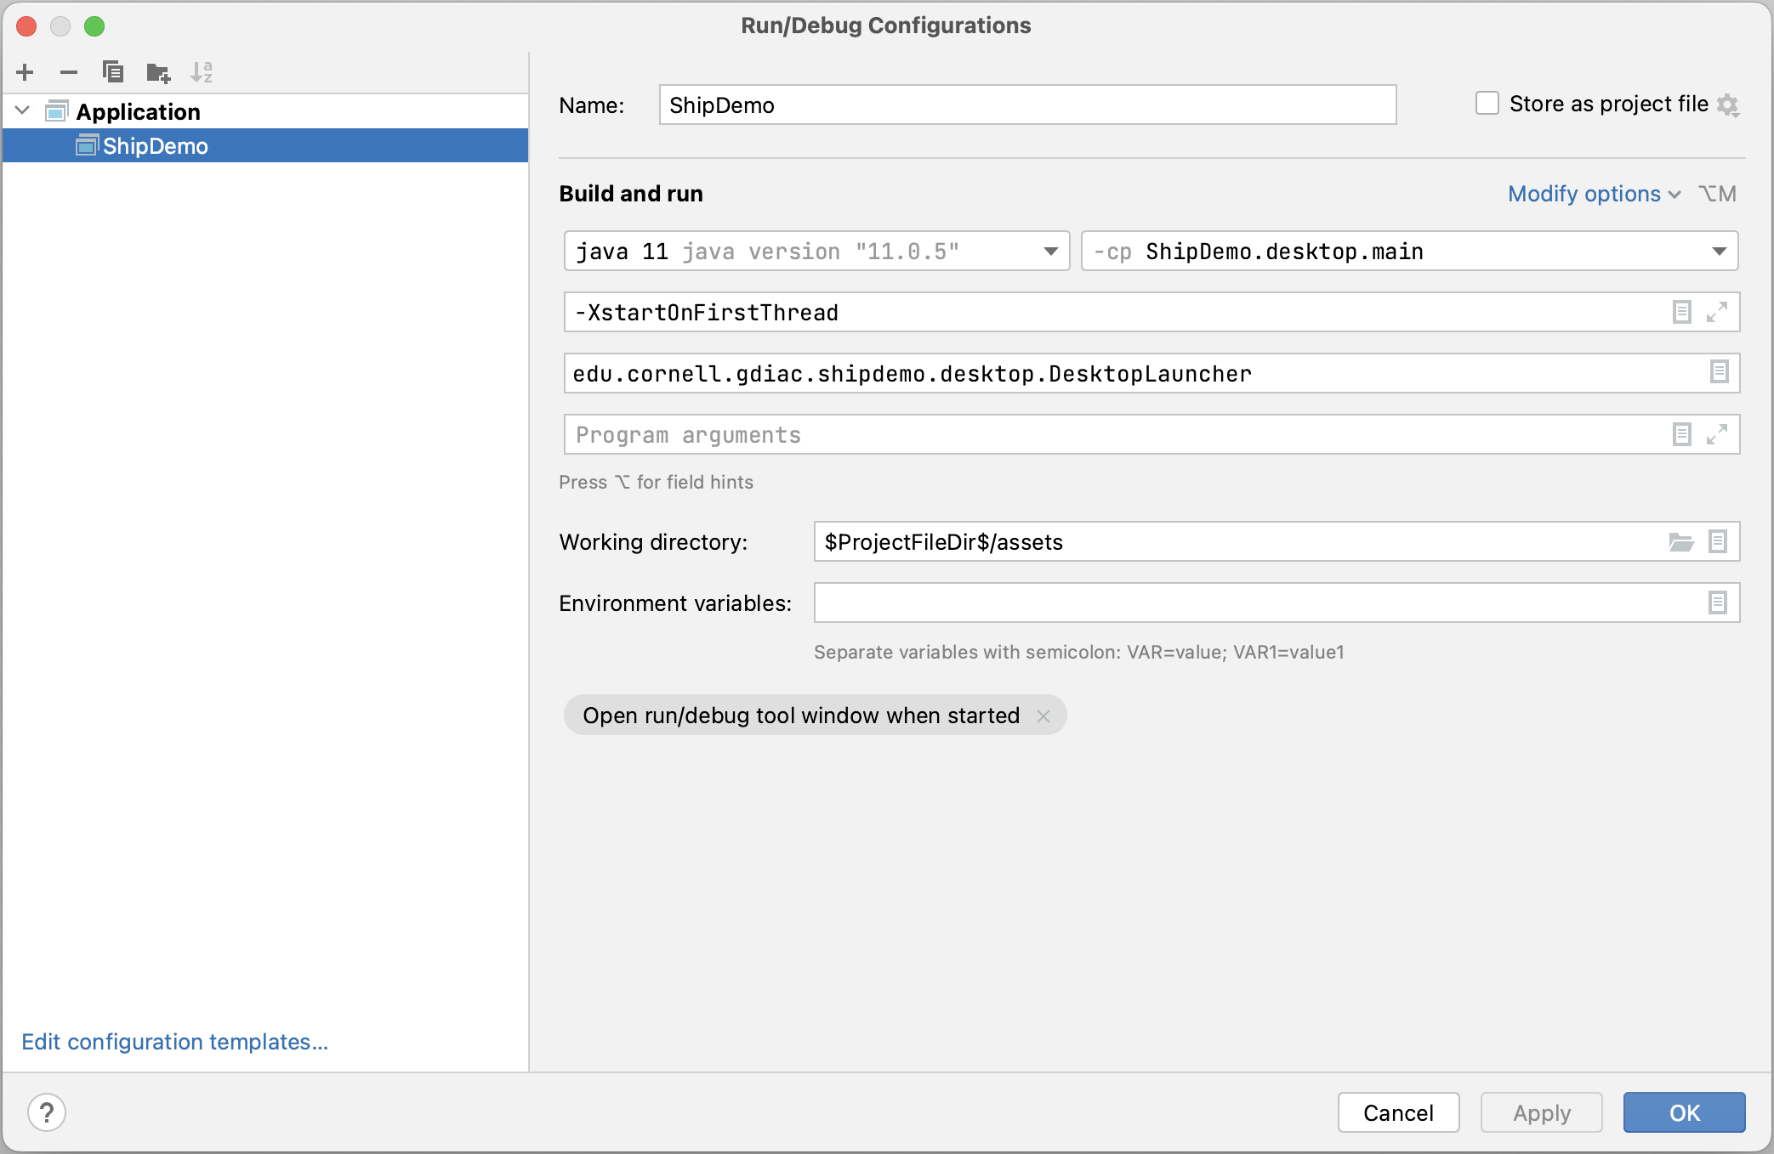
Task: Click Edit configuration templates link
Action: 174,1042
